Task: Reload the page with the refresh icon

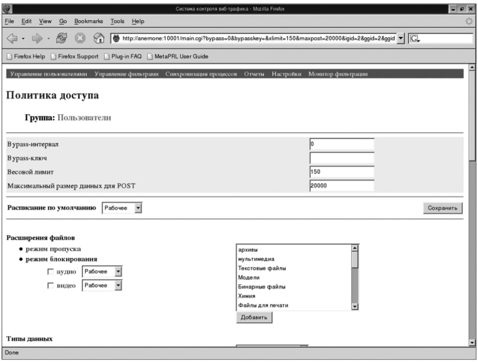Action: point(61,38)
